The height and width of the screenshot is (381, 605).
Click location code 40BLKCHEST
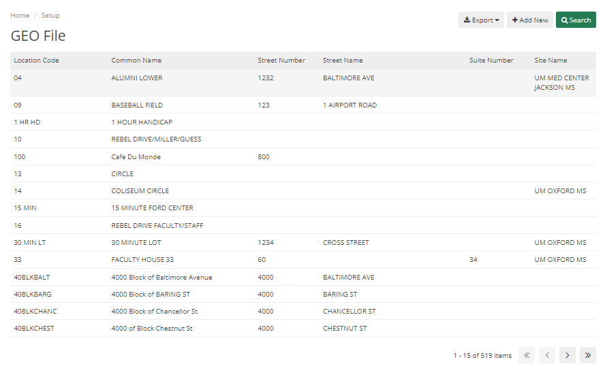coord(34,328)
